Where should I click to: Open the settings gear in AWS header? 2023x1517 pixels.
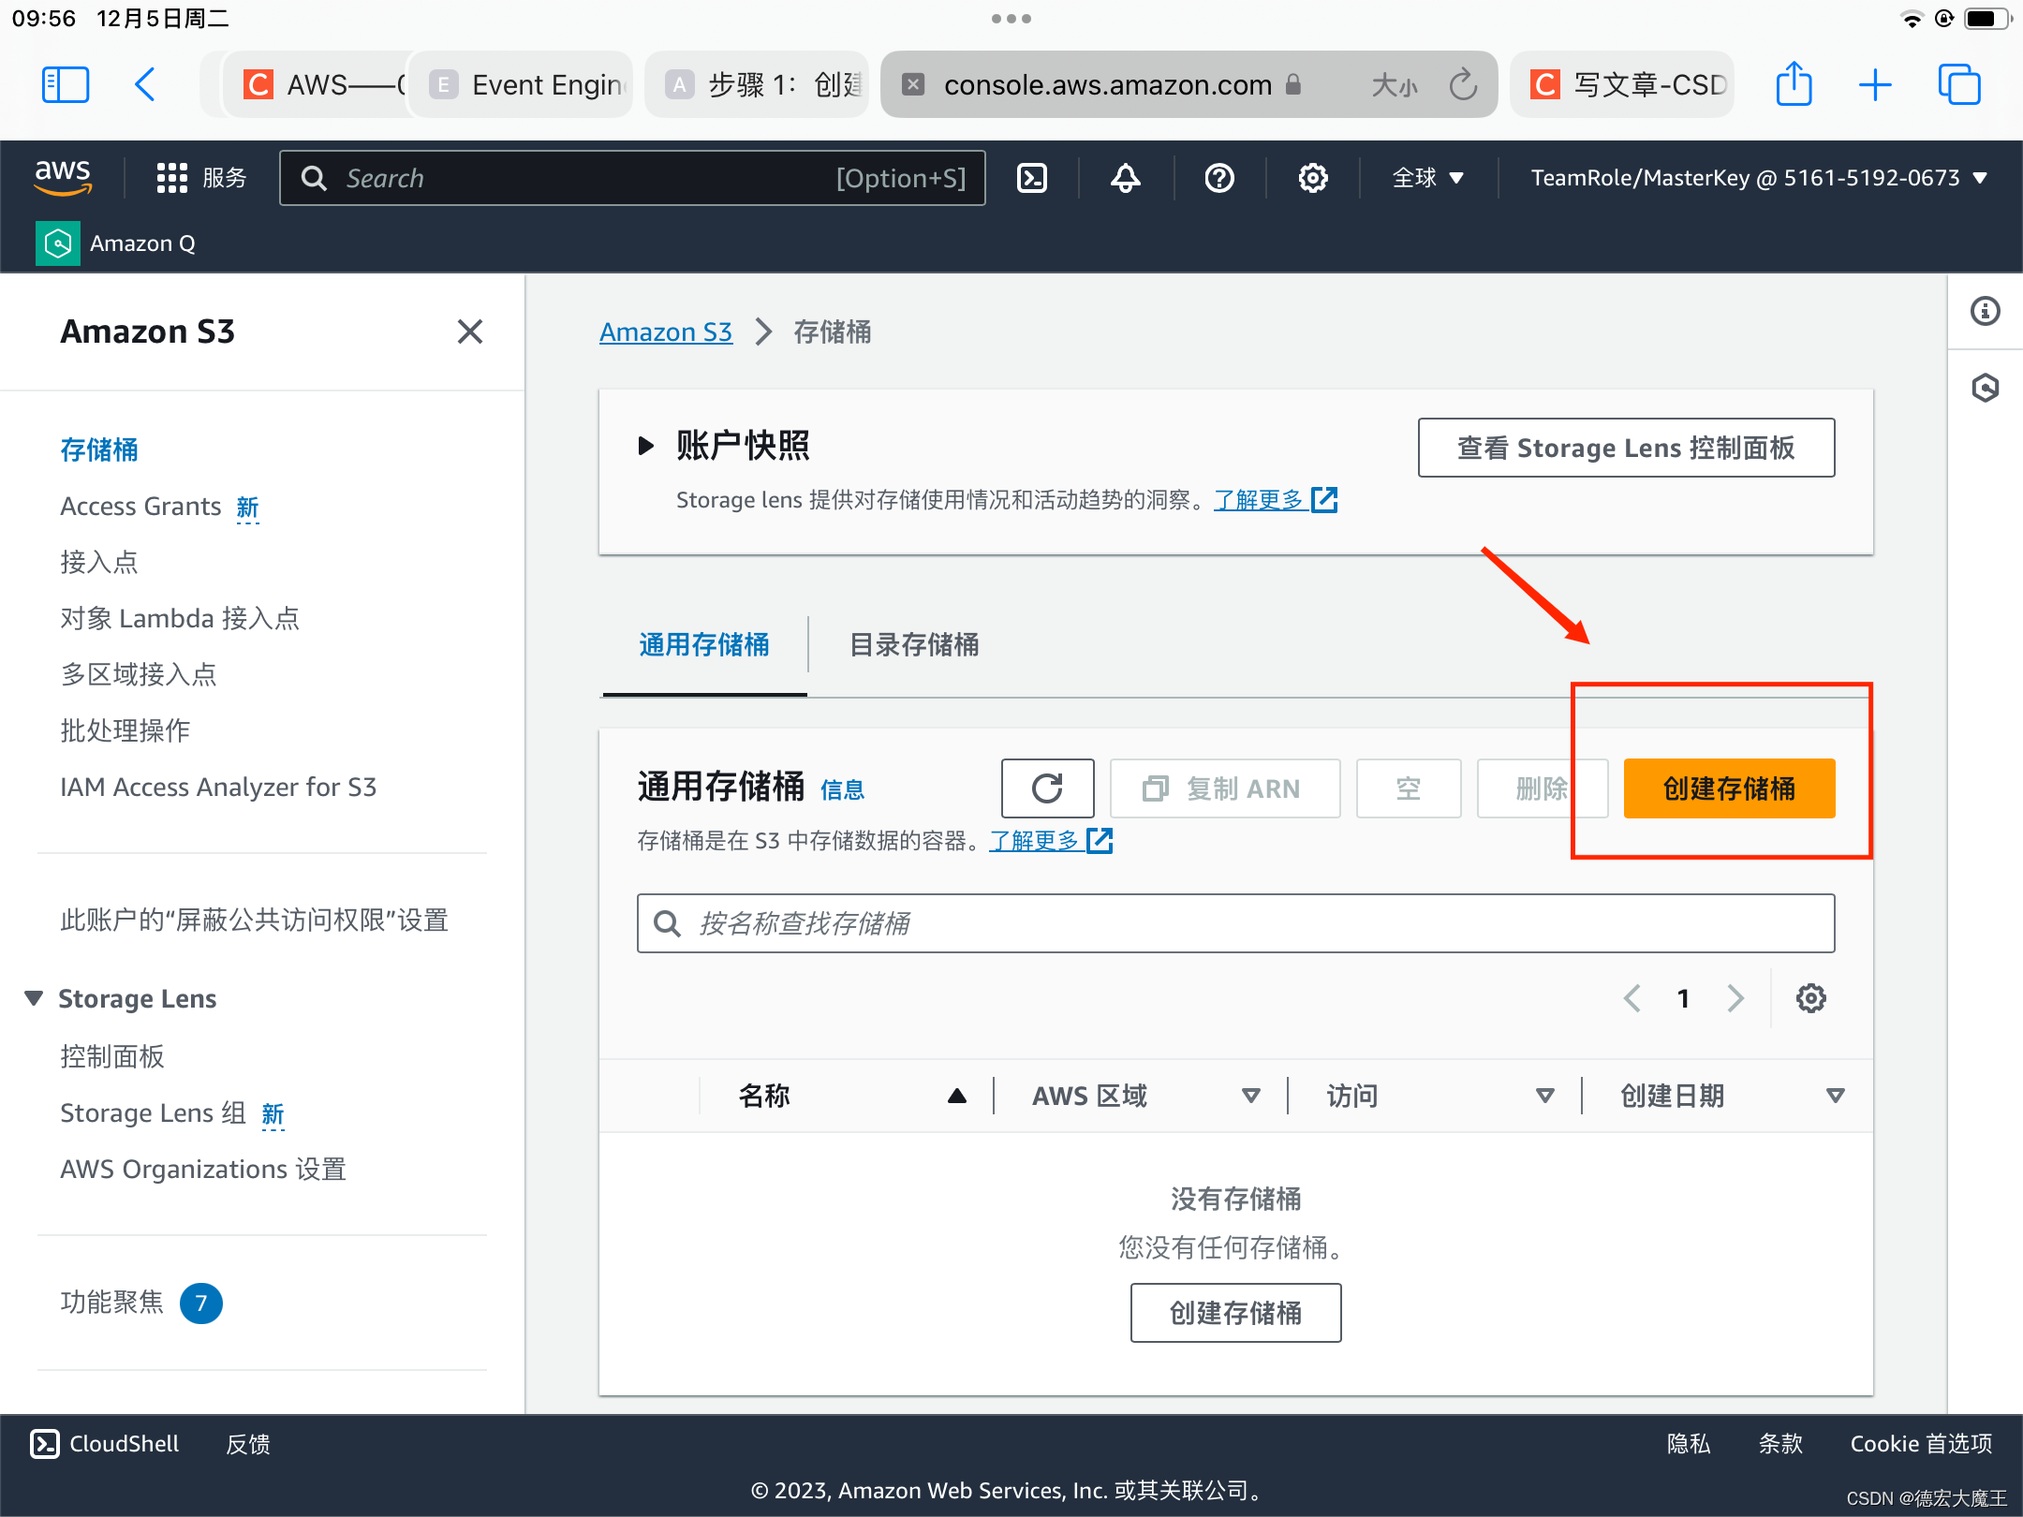[1313, 178]
